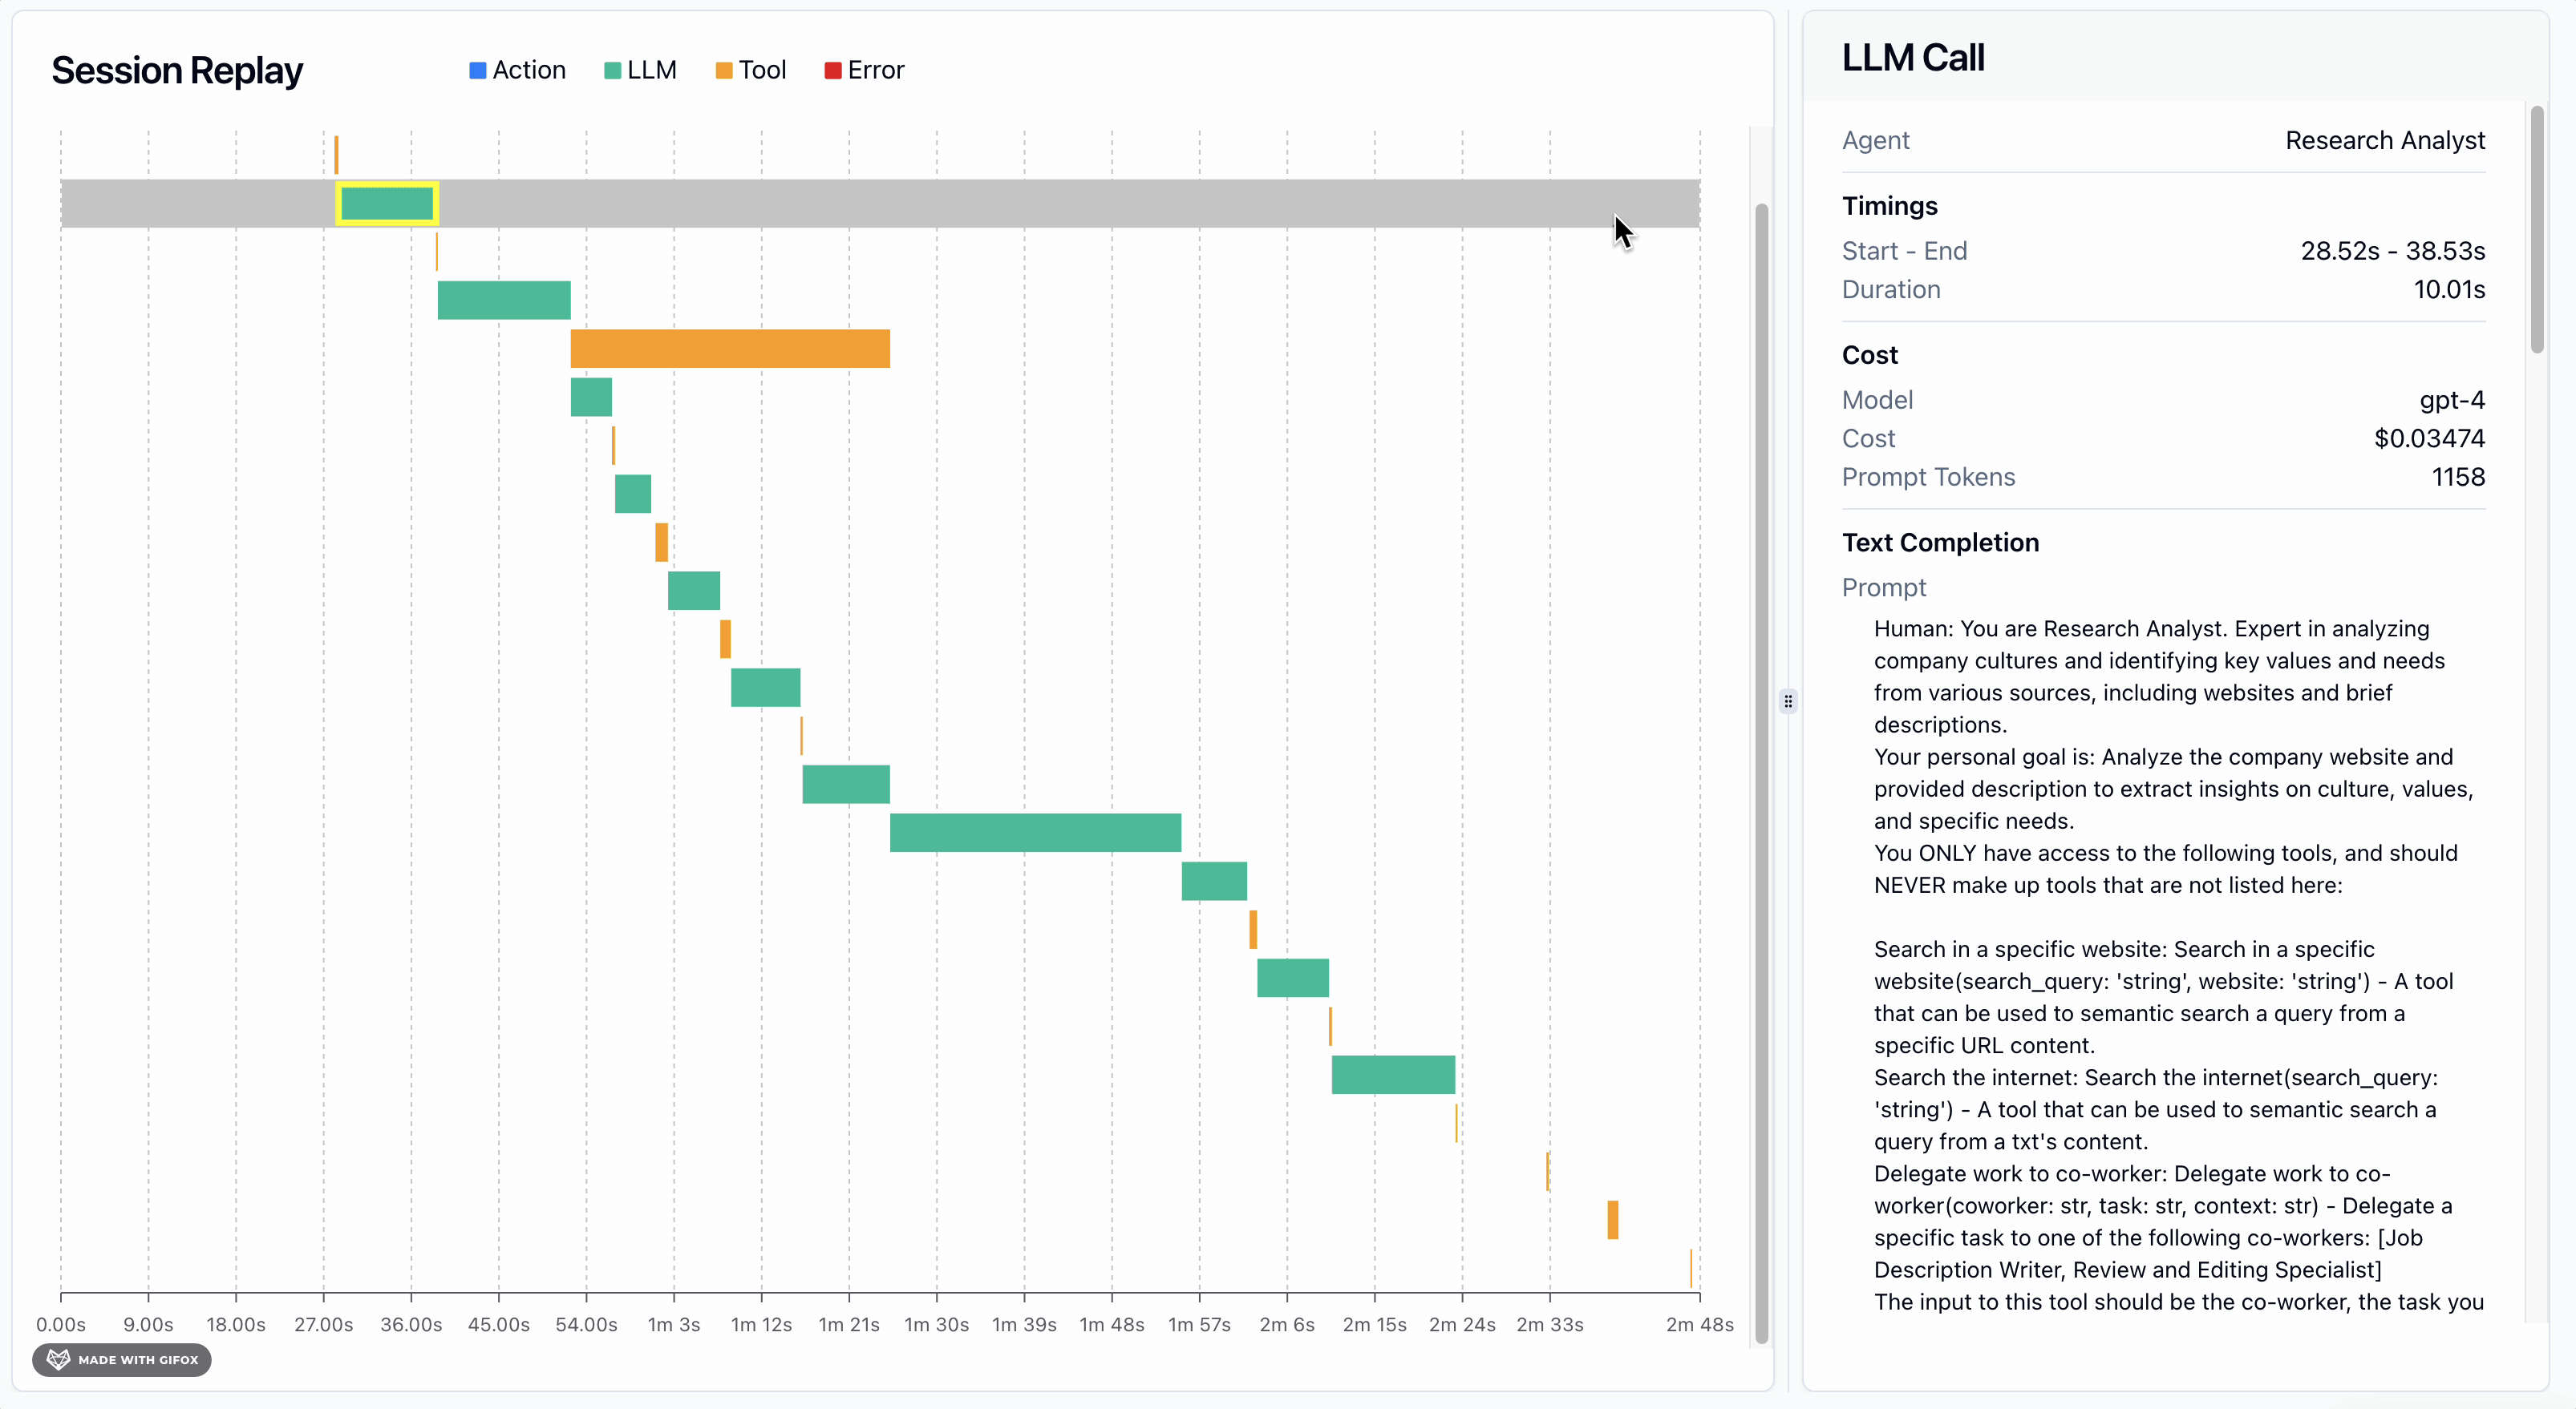
Task: Click the orange Tool legend swatch
Action: click(724, 70)
